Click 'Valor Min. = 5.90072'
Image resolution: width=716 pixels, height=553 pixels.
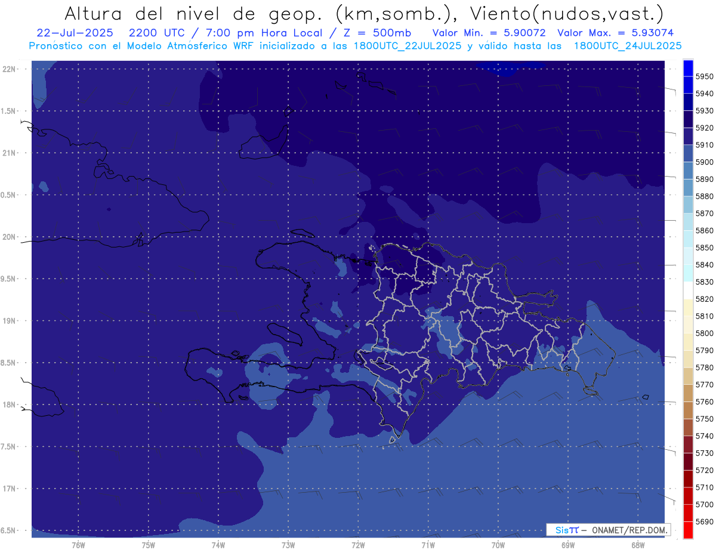tap(489, 33)
